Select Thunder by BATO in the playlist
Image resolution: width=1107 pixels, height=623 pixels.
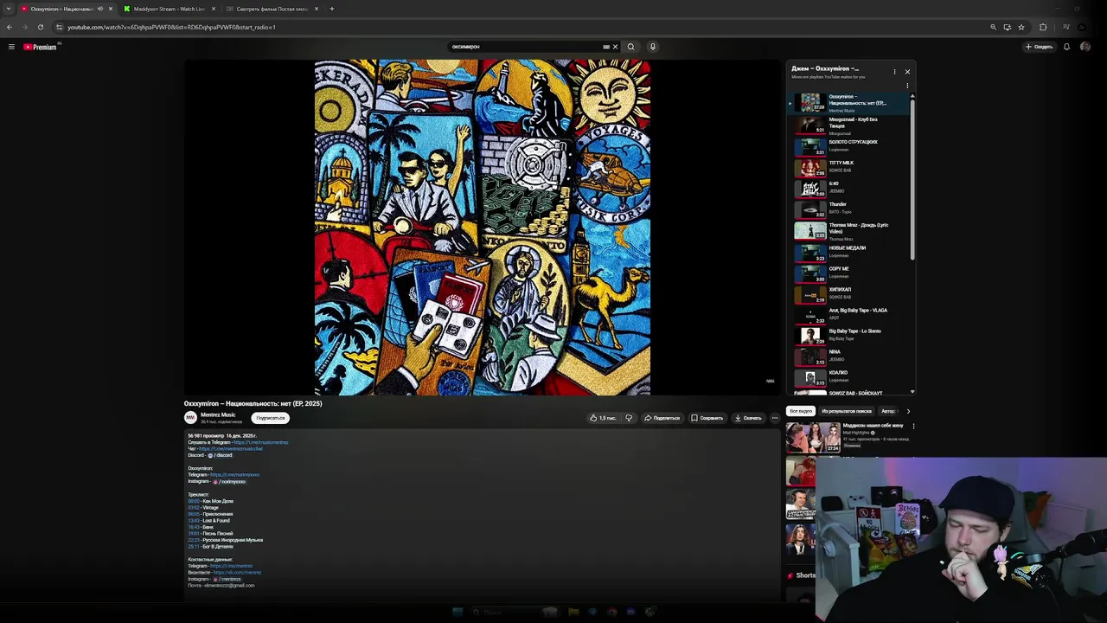tap(848, 209)
